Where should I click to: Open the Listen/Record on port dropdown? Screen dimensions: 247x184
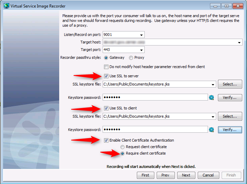141,35
